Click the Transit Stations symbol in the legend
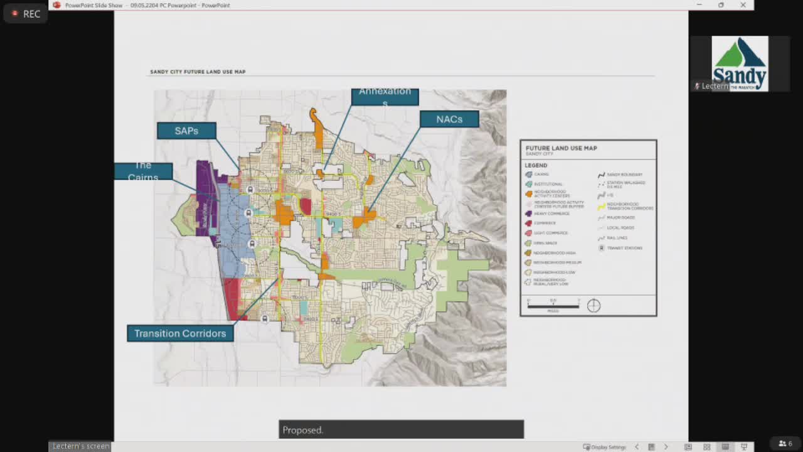The image size is (803, 452). [x=602, y=248]
